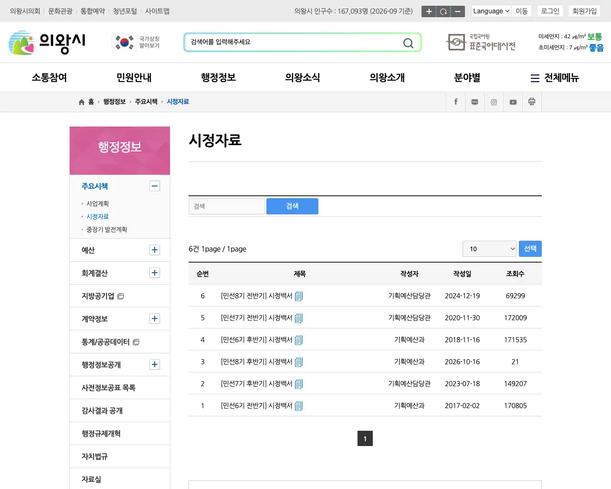Click the print page icon
611x489 pixels.
pyautogui.click(x=532, y=102)
